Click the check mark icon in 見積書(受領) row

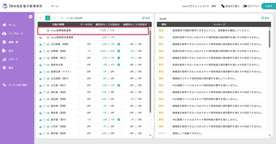point(119,51)
